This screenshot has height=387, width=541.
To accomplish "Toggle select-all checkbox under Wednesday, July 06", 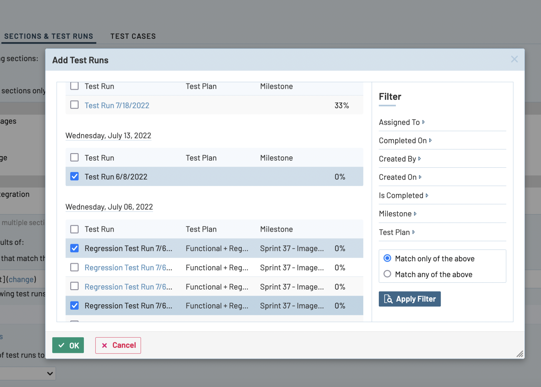I will coord(75,229).
